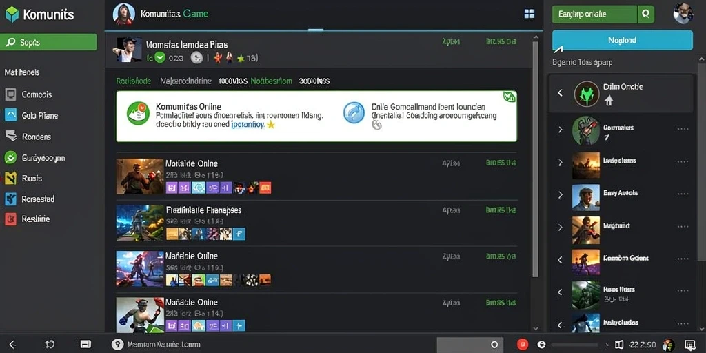
Task: Collapse the Komörn Gdonc entry
Action: pos(560,260)
